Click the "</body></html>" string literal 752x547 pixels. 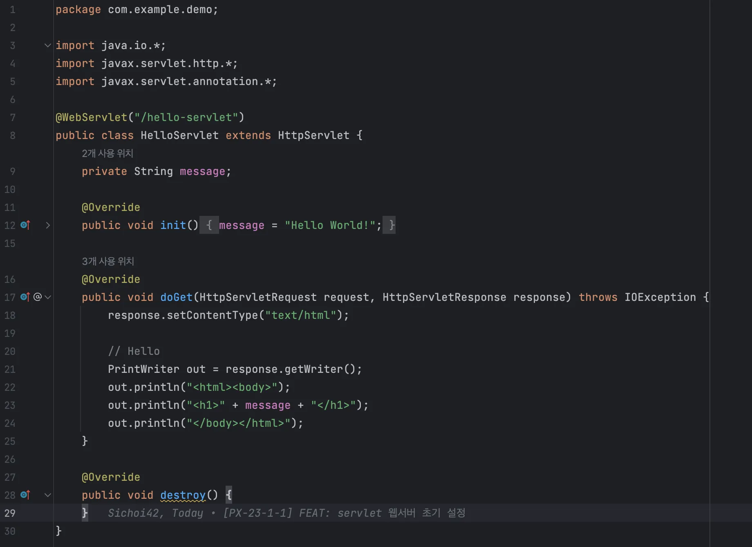point(239,423)
